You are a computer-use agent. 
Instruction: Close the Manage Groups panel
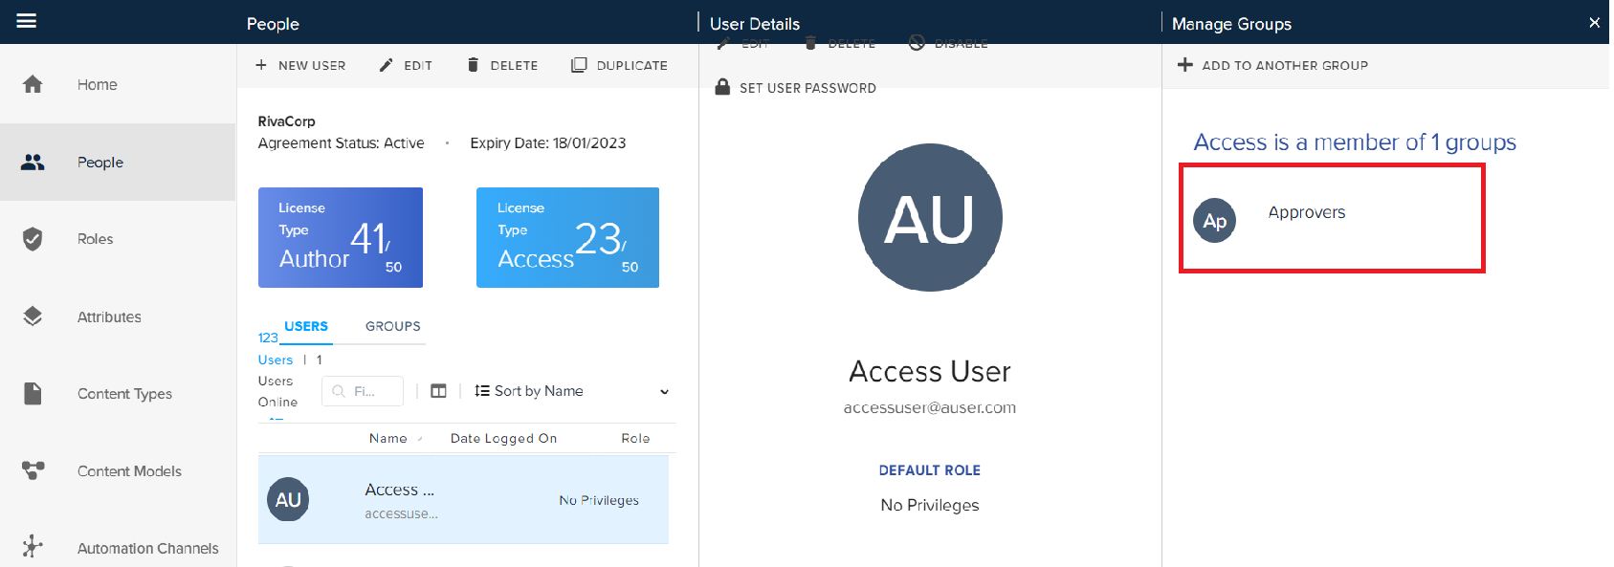point(1594,23)
